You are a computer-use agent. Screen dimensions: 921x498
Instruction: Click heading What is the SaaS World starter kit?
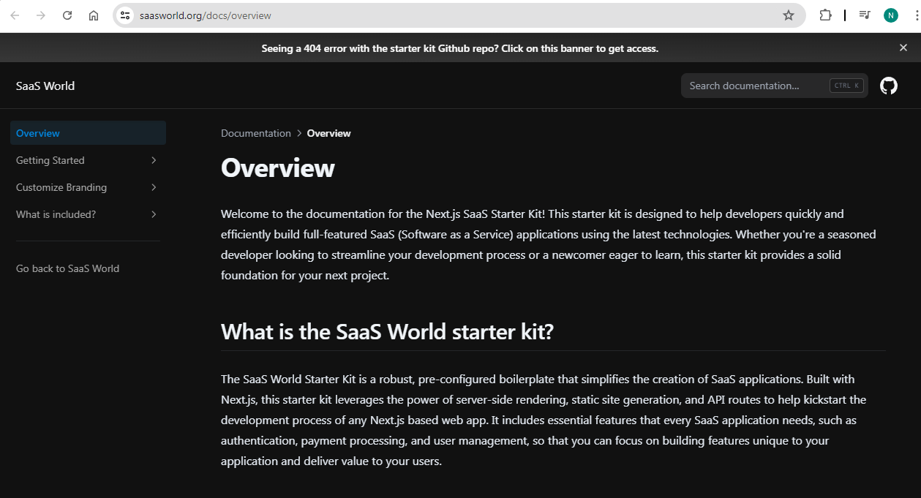pos(387,332)
